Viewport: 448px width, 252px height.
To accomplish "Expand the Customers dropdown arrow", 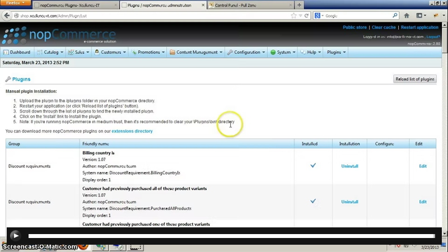I will click(x=124, y=52).
